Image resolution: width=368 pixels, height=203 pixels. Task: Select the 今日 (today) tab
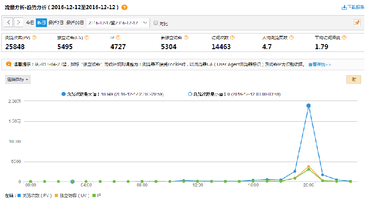[x=30, y=23]
